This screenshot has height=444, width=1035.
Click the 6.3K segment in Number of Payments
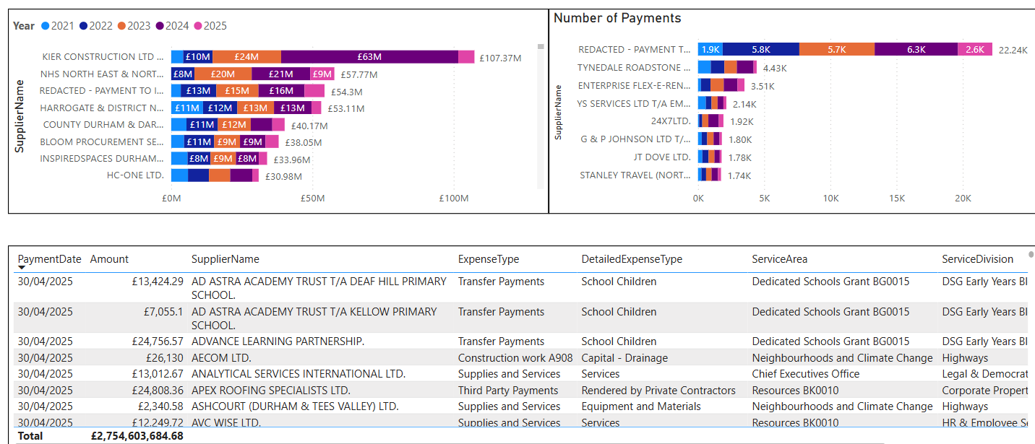click(x=916, y=49)
